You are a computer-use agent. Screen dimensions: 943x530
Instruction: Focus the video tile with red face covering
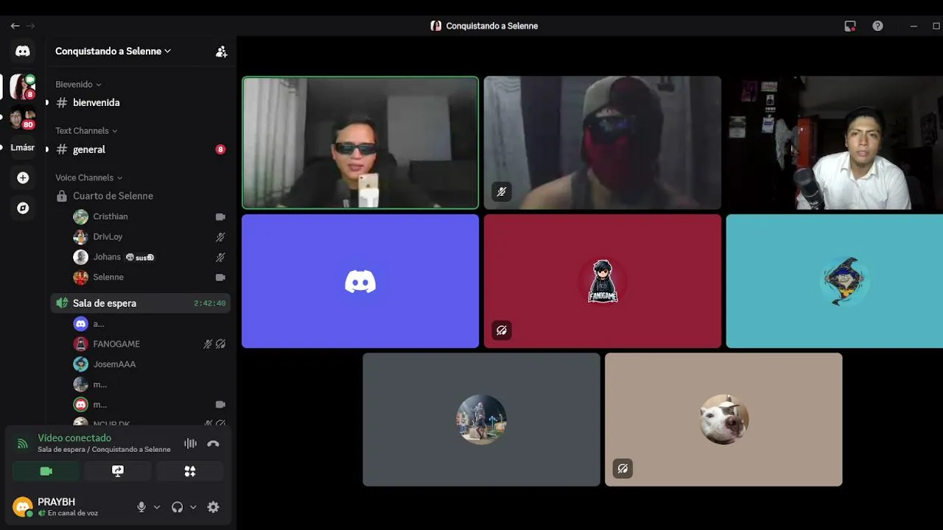click(603, 143)
